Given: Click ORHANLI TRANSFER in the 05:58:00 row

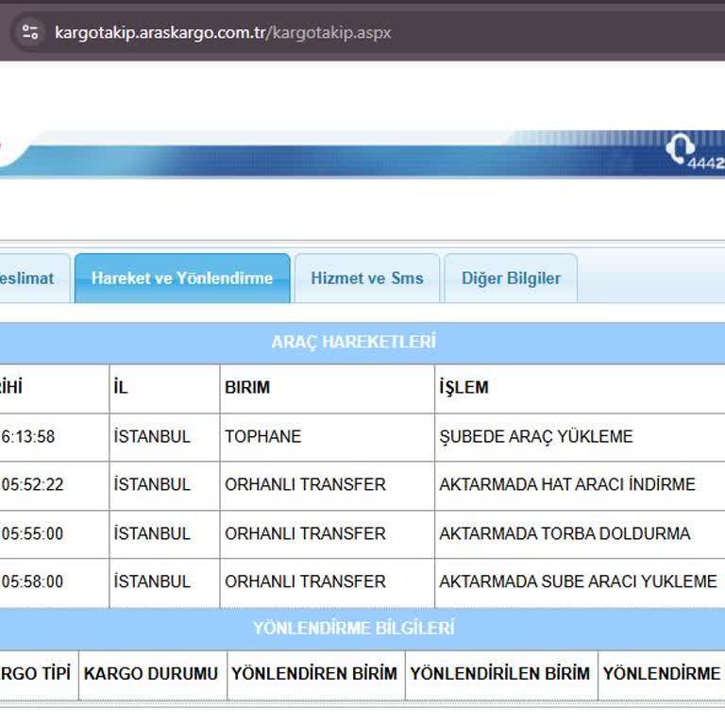Looking at the screenshot, I should pyautogui.click(x=327, y=582).
